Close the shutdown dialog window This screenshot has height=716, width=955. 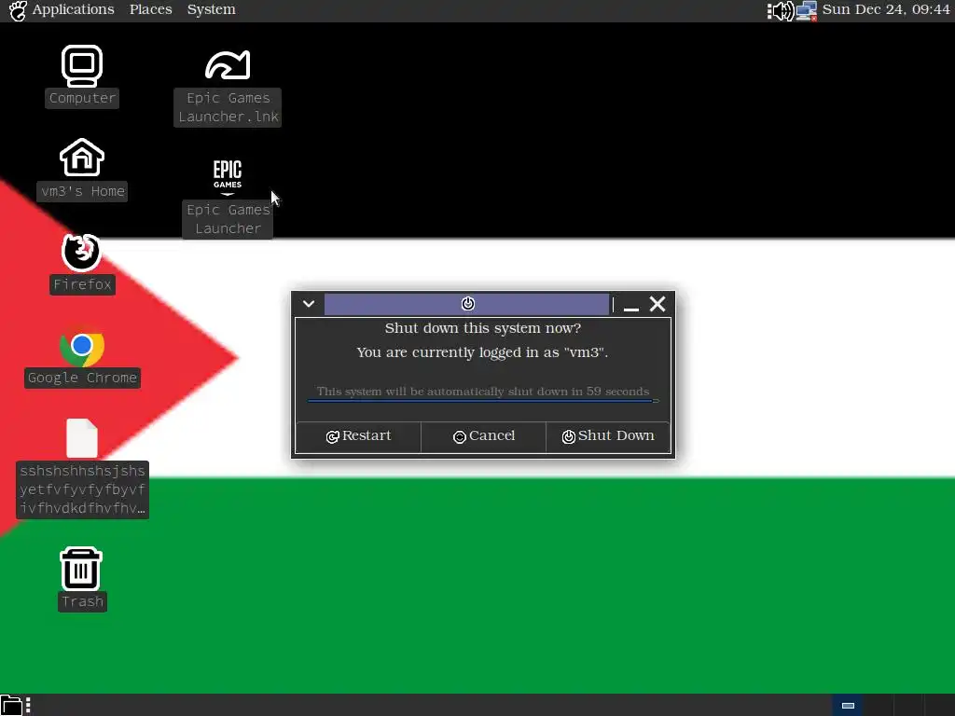[x=657, y=303]
